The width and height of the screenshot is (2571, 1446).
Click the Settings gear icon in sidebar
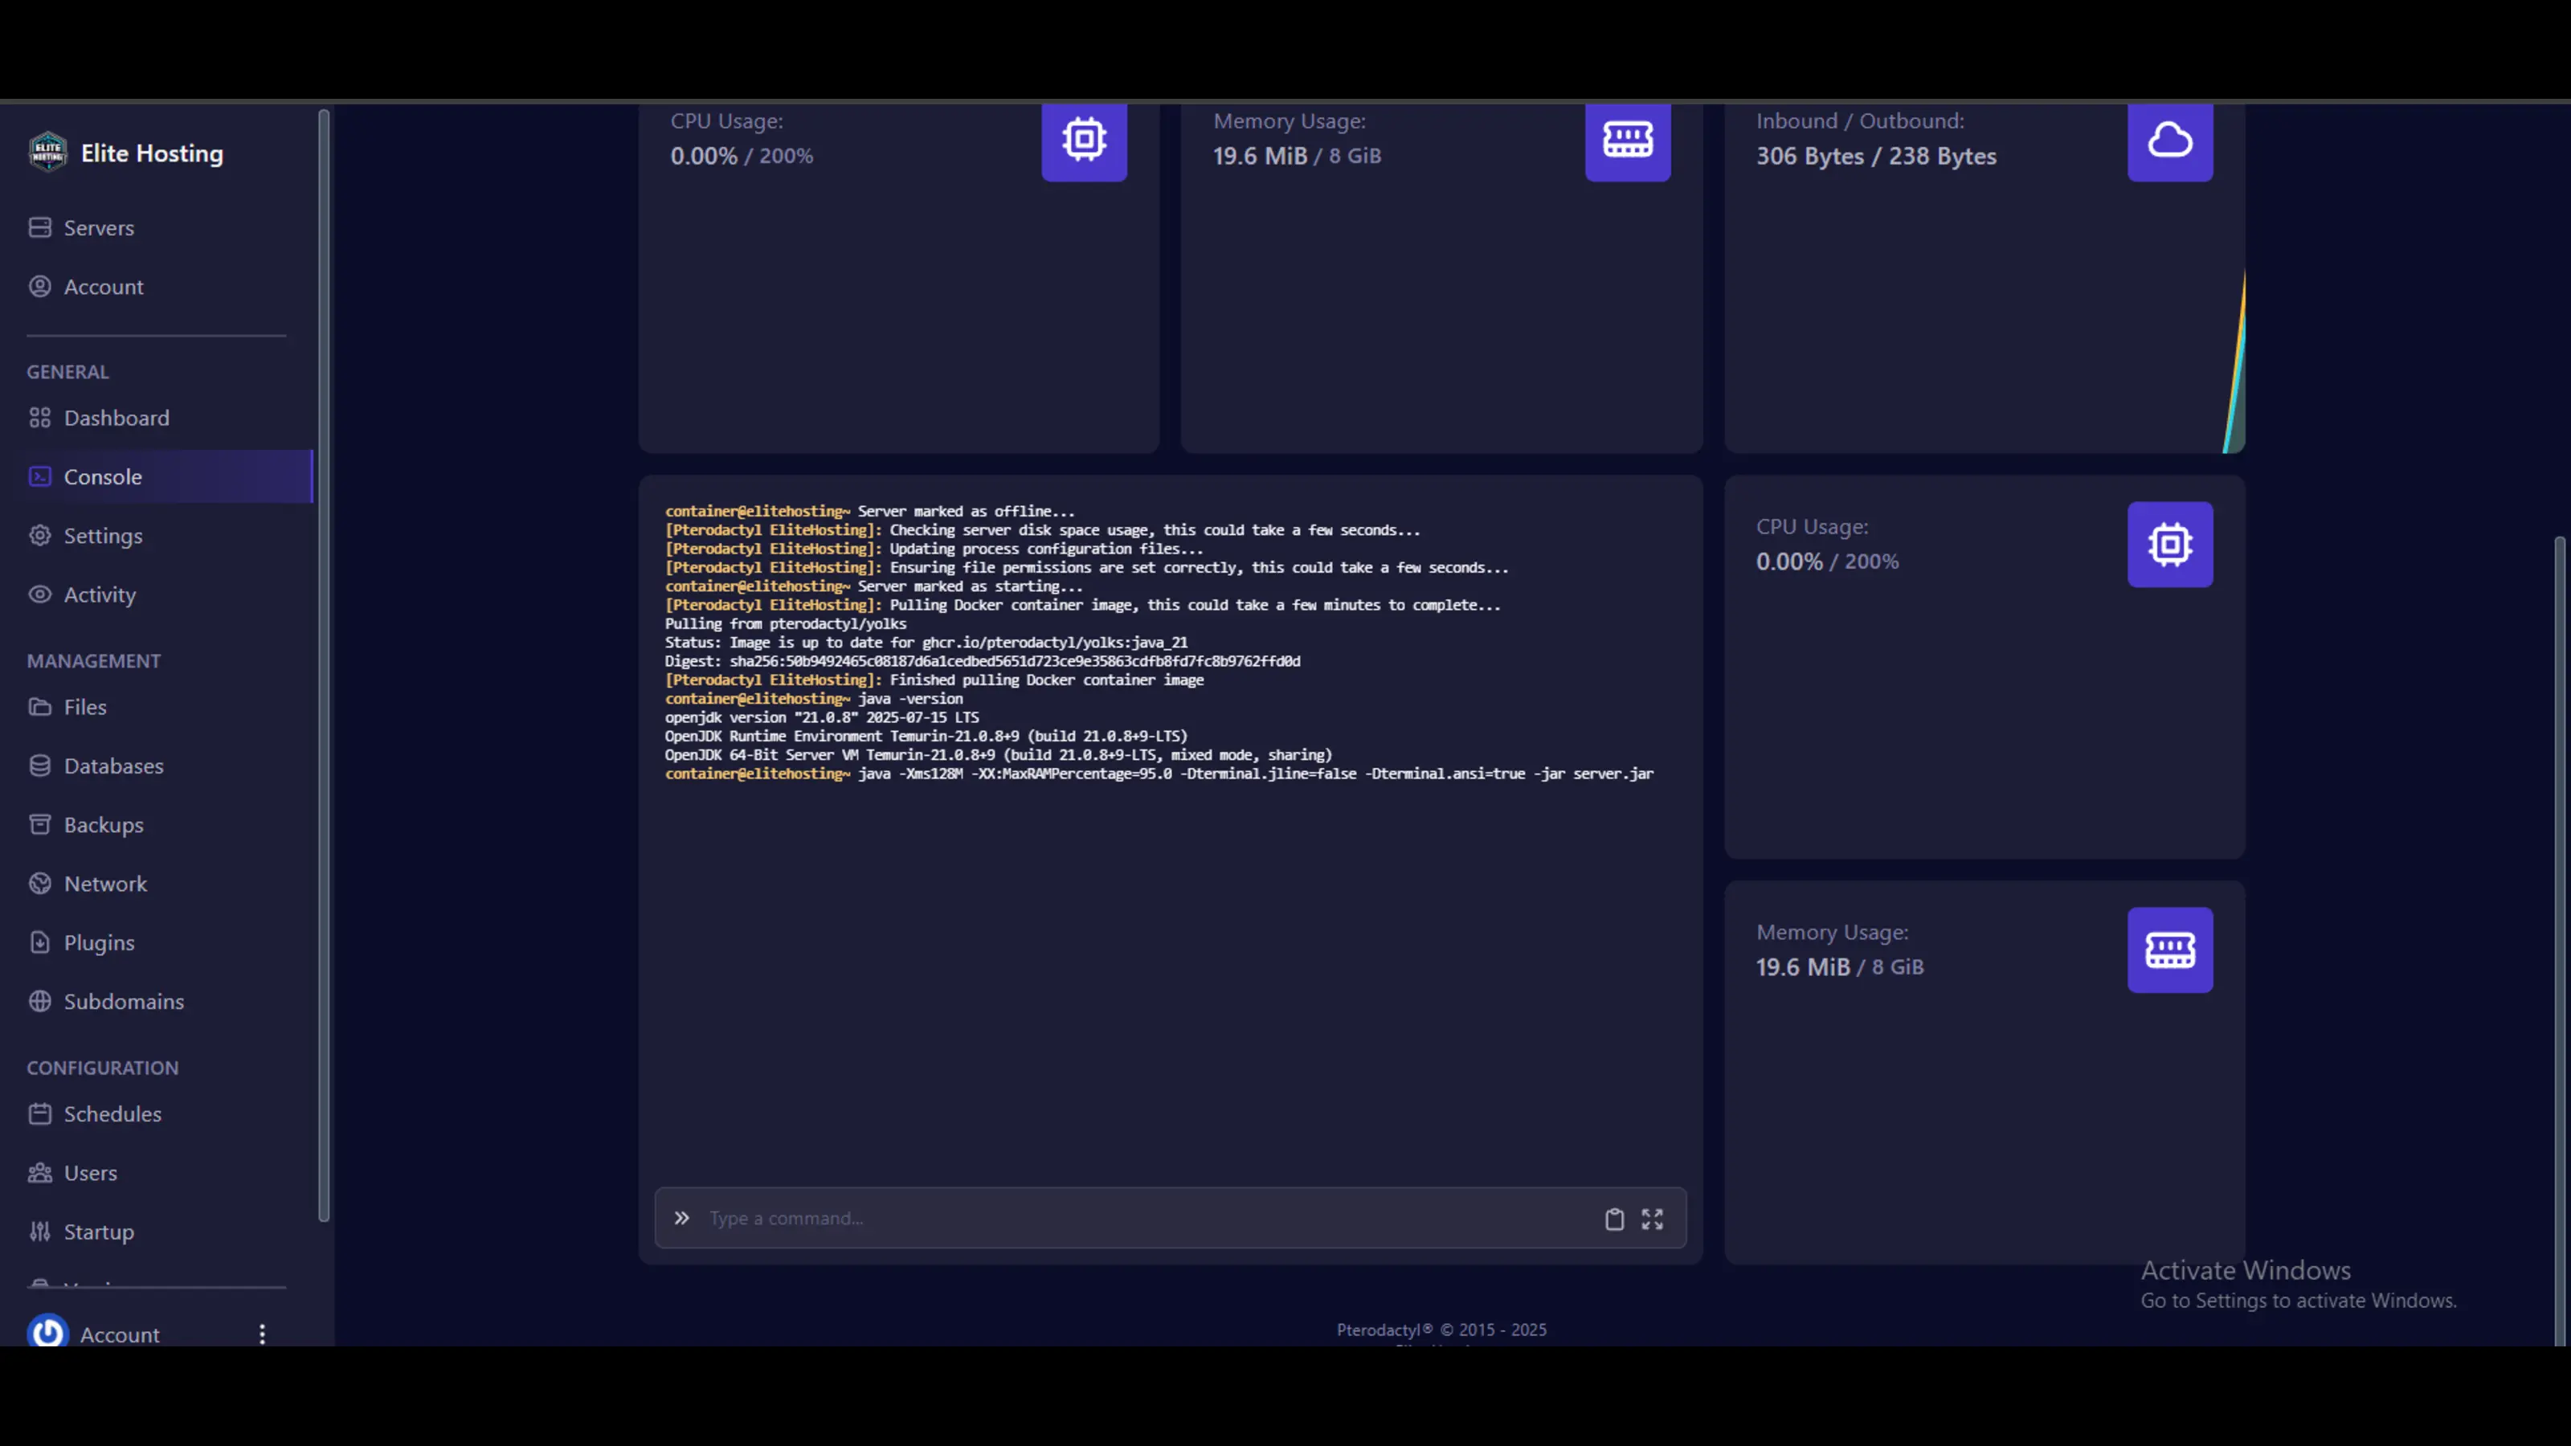tap(40, 536)
